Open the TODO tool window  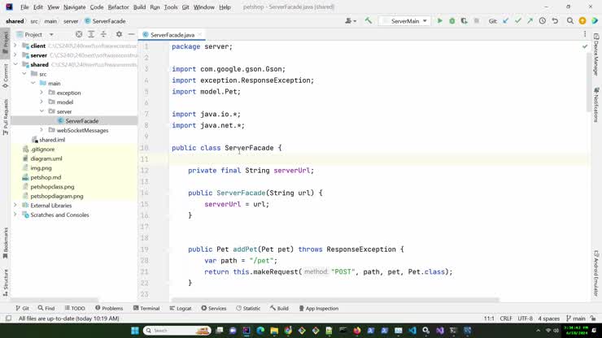(x=75, y=308)
